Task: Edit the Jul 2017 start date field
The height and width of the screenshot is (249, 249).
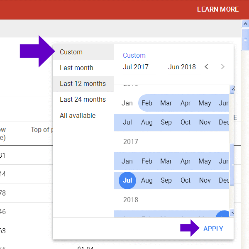Action: click(136, 67)
